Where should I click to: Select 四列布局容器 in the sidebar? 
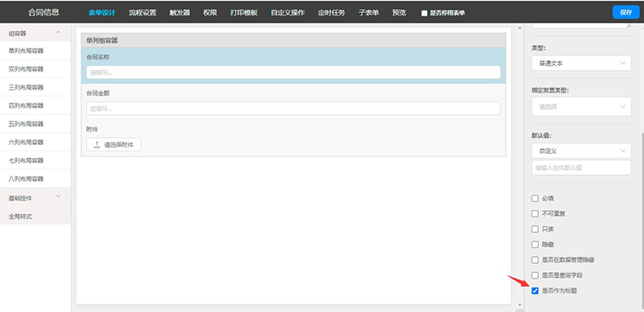35,106
